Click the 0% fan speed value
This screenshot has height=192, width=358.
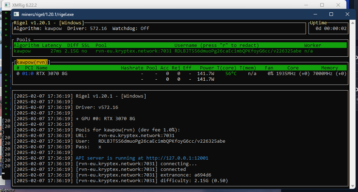270,74
